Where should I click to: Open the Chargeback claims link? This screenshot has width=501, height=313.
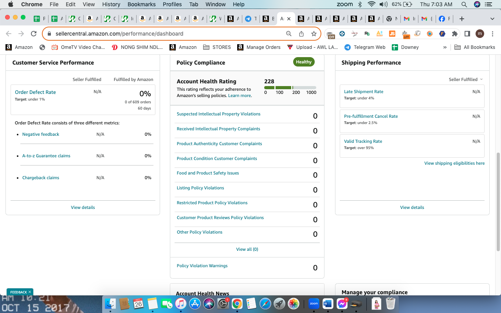coord(41,178)
